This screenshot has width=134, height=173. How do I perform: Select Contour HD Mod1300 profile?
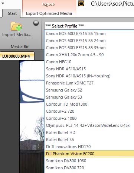click(x=89, y=104)
